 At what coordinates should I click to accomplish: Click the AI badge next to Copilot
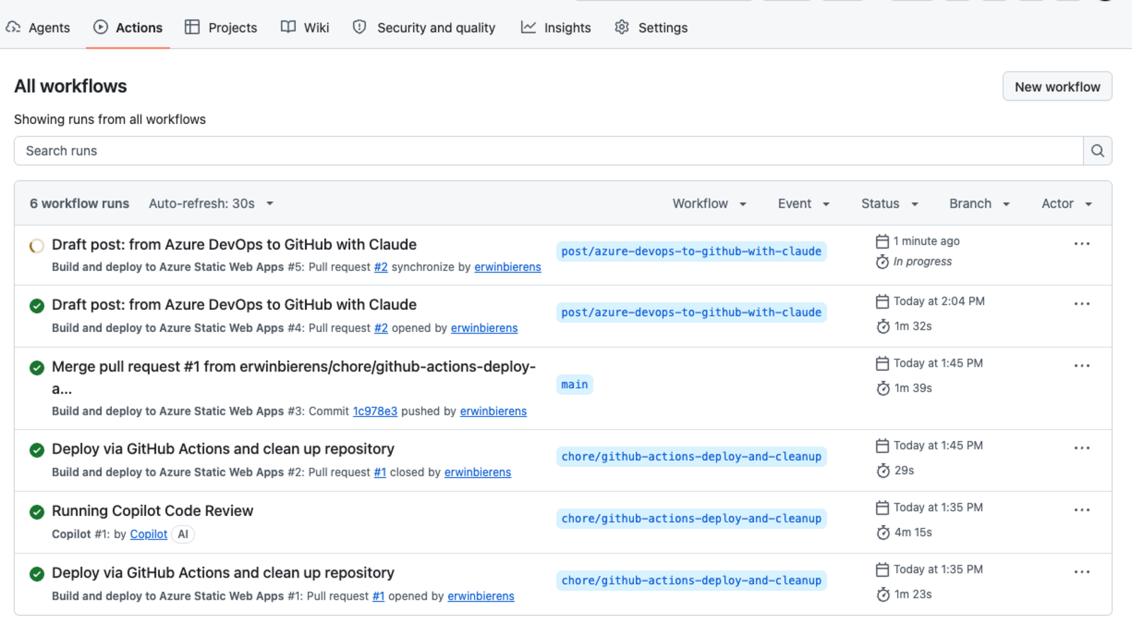tap(183, 534)
